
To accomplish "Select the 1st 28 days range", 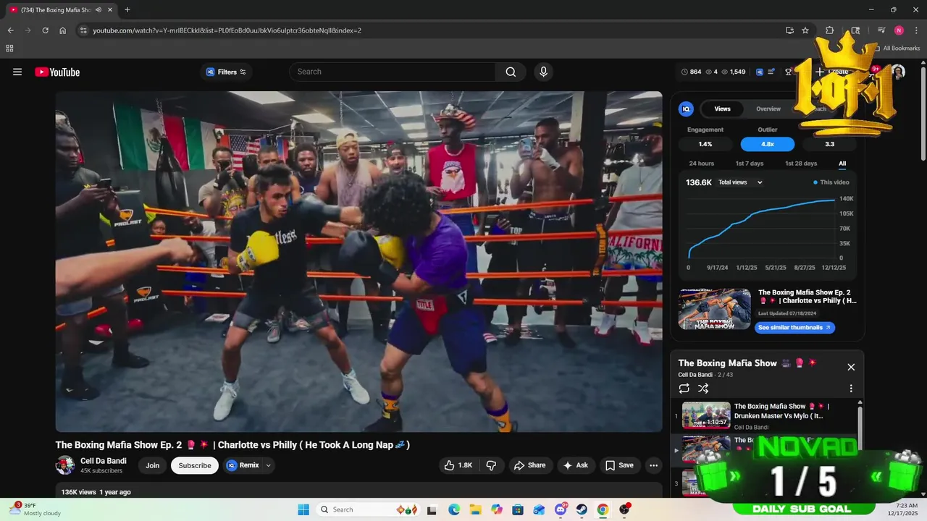I will tap(801, 164).
